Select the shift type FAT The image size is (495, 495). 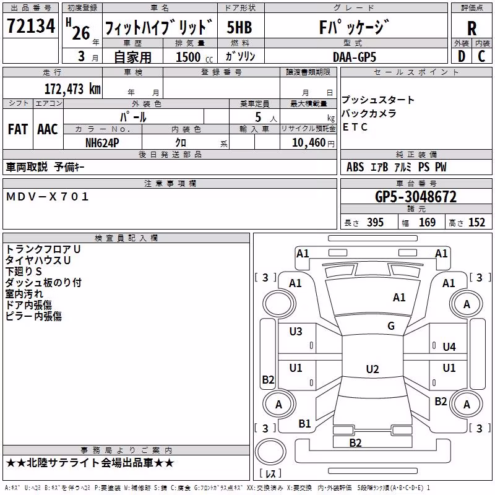(18, 129)
